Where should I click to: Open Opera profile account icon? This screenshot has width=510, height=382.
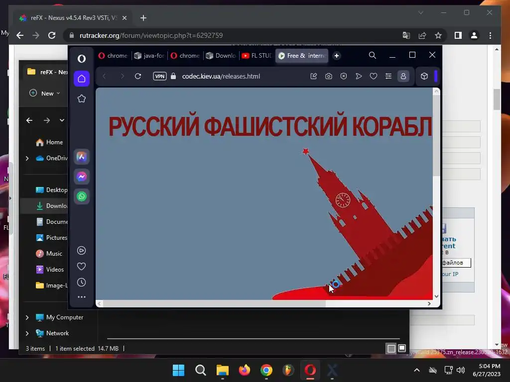[x=403, y=76]
